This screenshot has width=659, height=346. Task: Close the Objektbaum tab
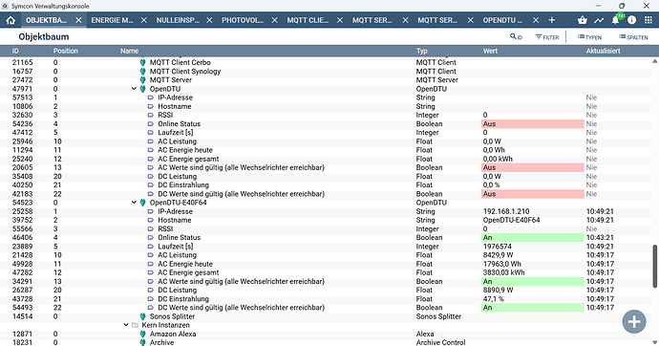coord(78,20)
